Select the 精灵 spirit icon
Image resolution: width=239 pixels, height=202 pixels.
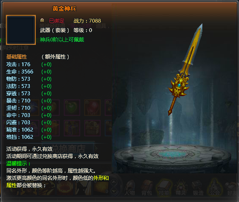point(181,188)
